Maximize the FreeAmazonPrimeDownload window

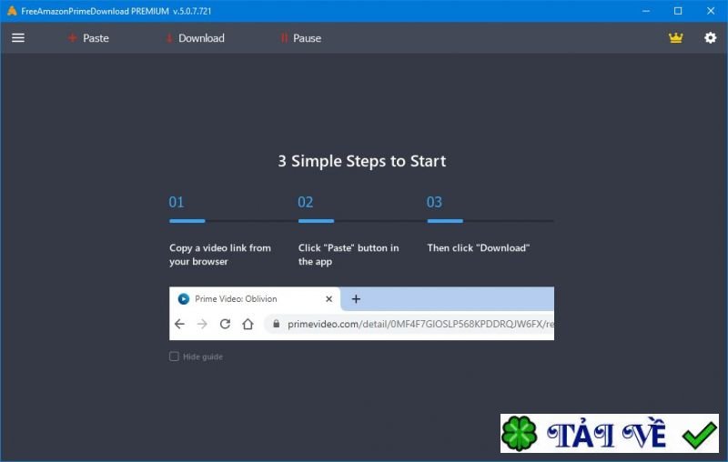click(x=678, y=11)
